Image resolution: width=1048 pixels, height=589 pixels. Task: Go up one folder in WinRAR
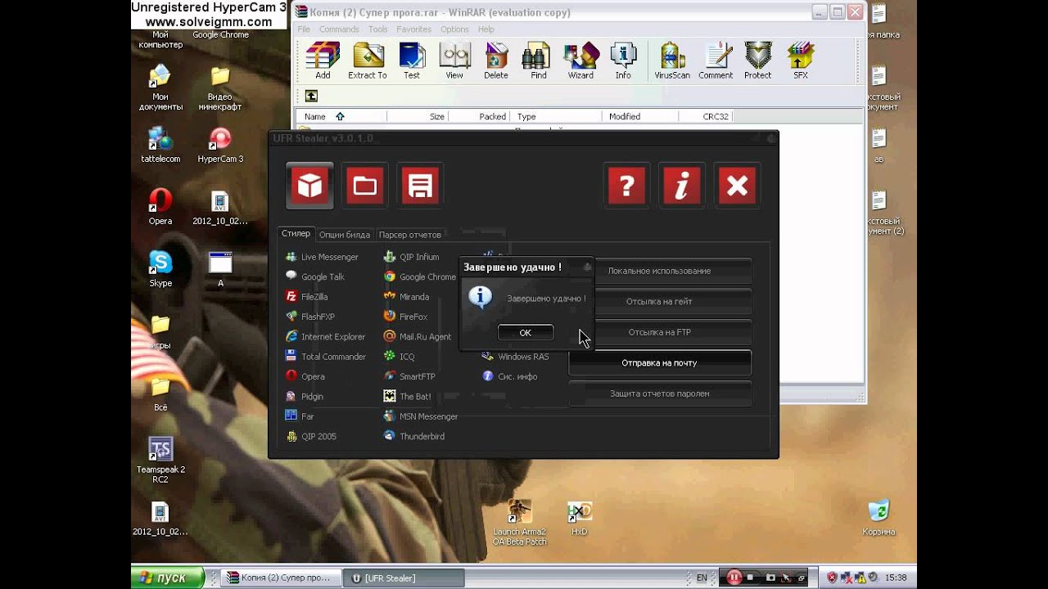click(x=311, y=96)
